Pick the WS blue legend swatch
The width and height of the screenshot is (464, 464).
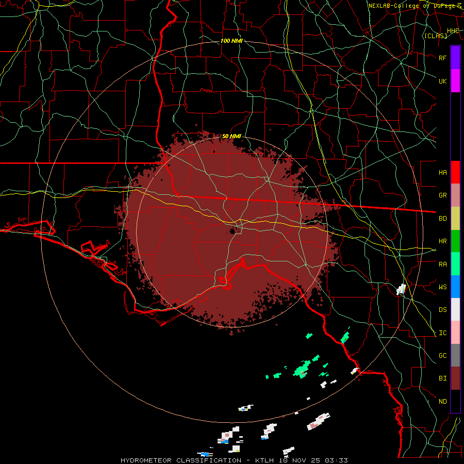coord(455,287)
